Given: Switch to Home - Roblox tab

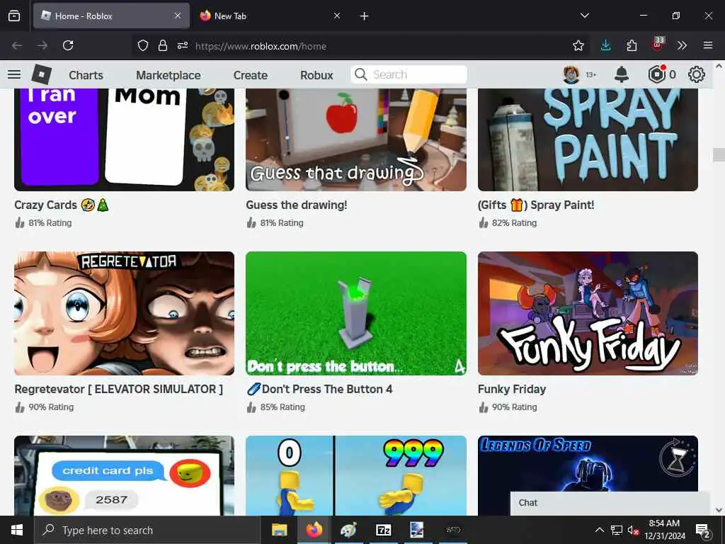Looking at the screenshot, I should click(x=111, y=16).
